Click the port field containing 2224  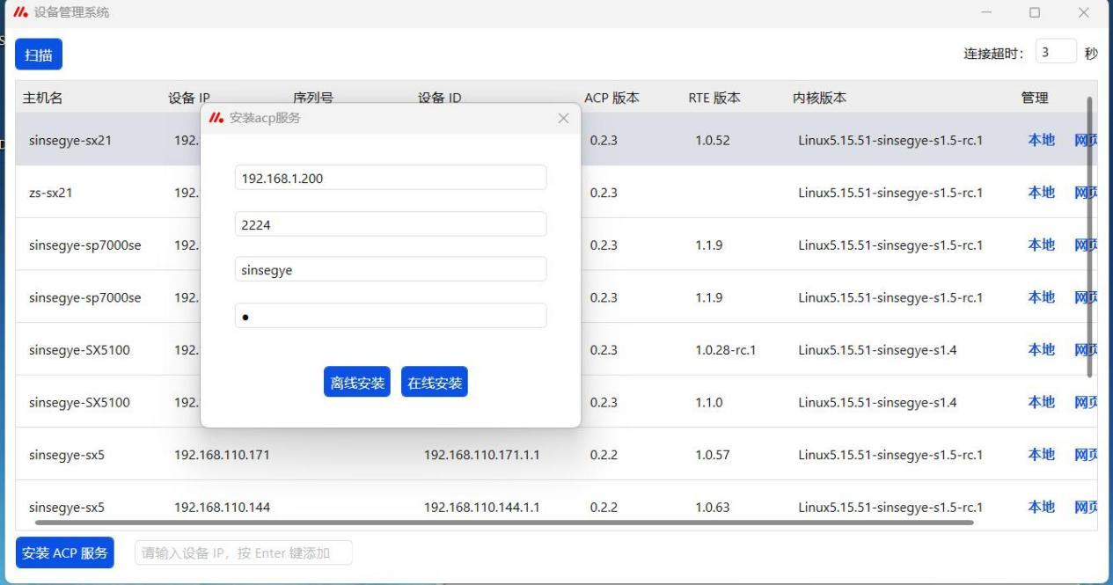(391, 224)
